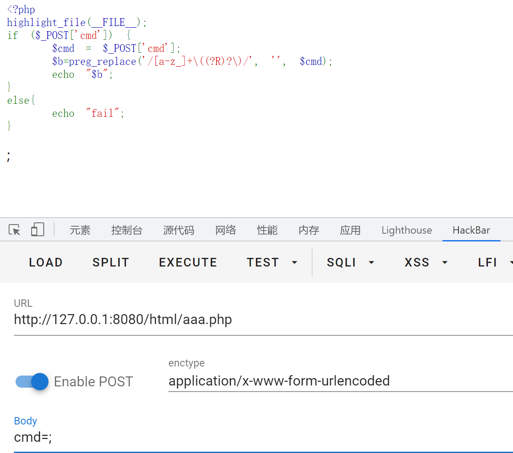Switch to the 内存 tab
This screenshot has height=453, width=513.
309,230
